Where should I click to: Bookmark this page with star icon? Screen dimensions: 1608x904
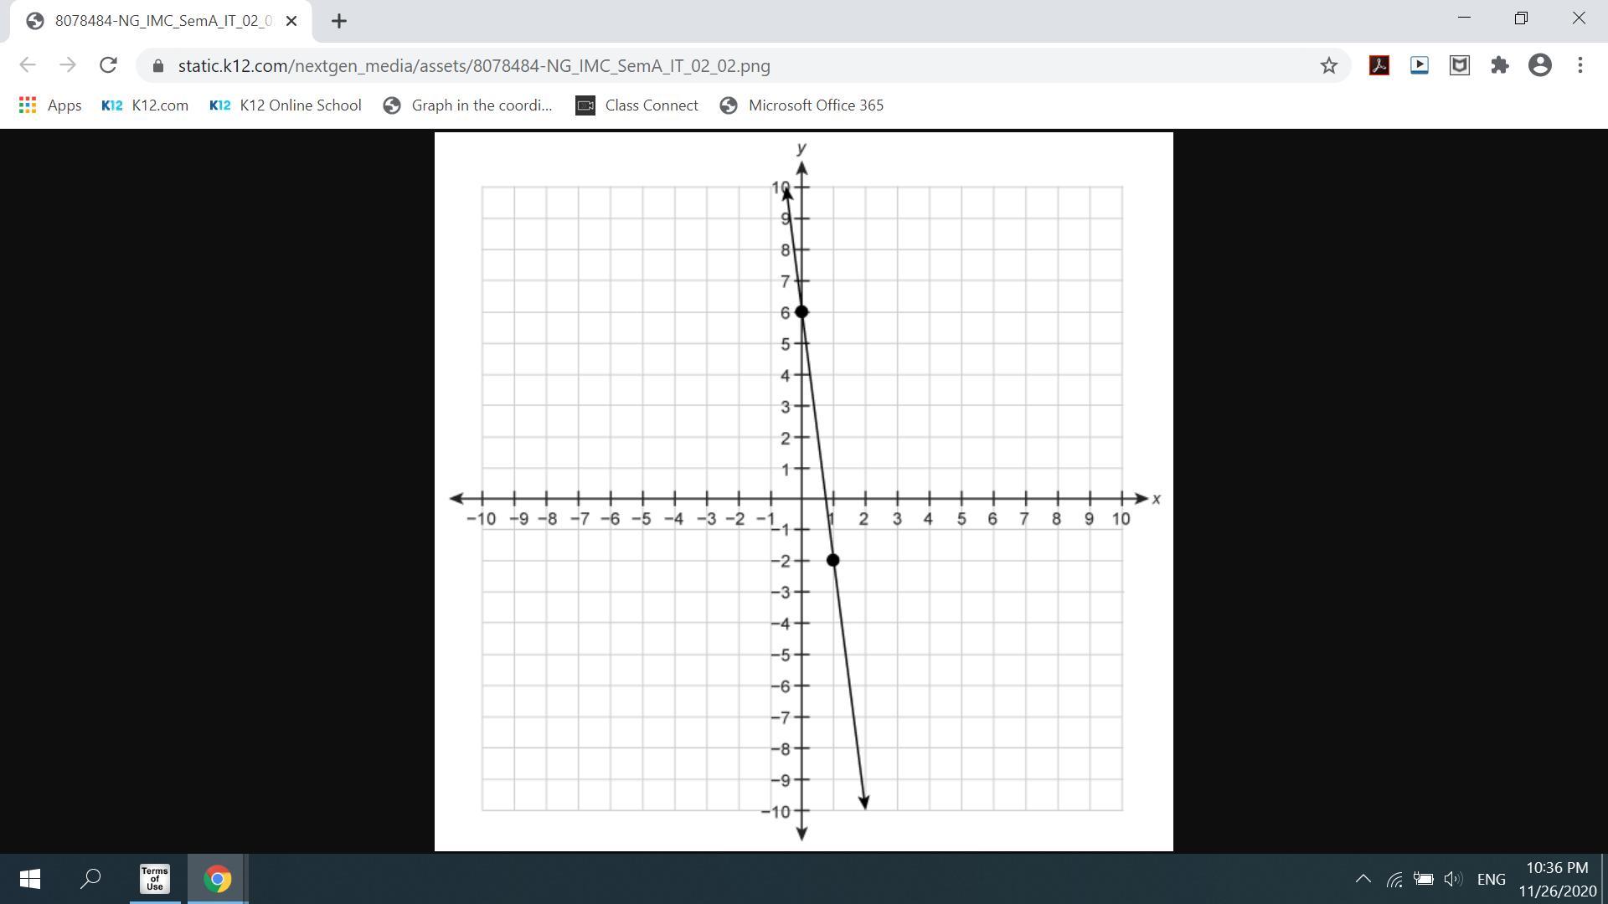[x=1328, y=65]
